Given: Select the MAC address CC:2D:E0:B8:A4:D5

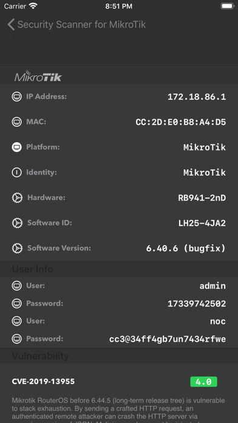Looking at the screenshot, I should point(180,122).
